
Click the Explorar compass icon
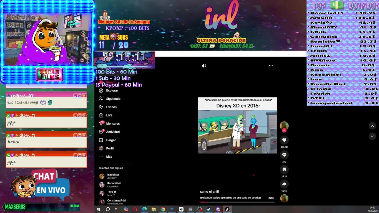[101, 91]
